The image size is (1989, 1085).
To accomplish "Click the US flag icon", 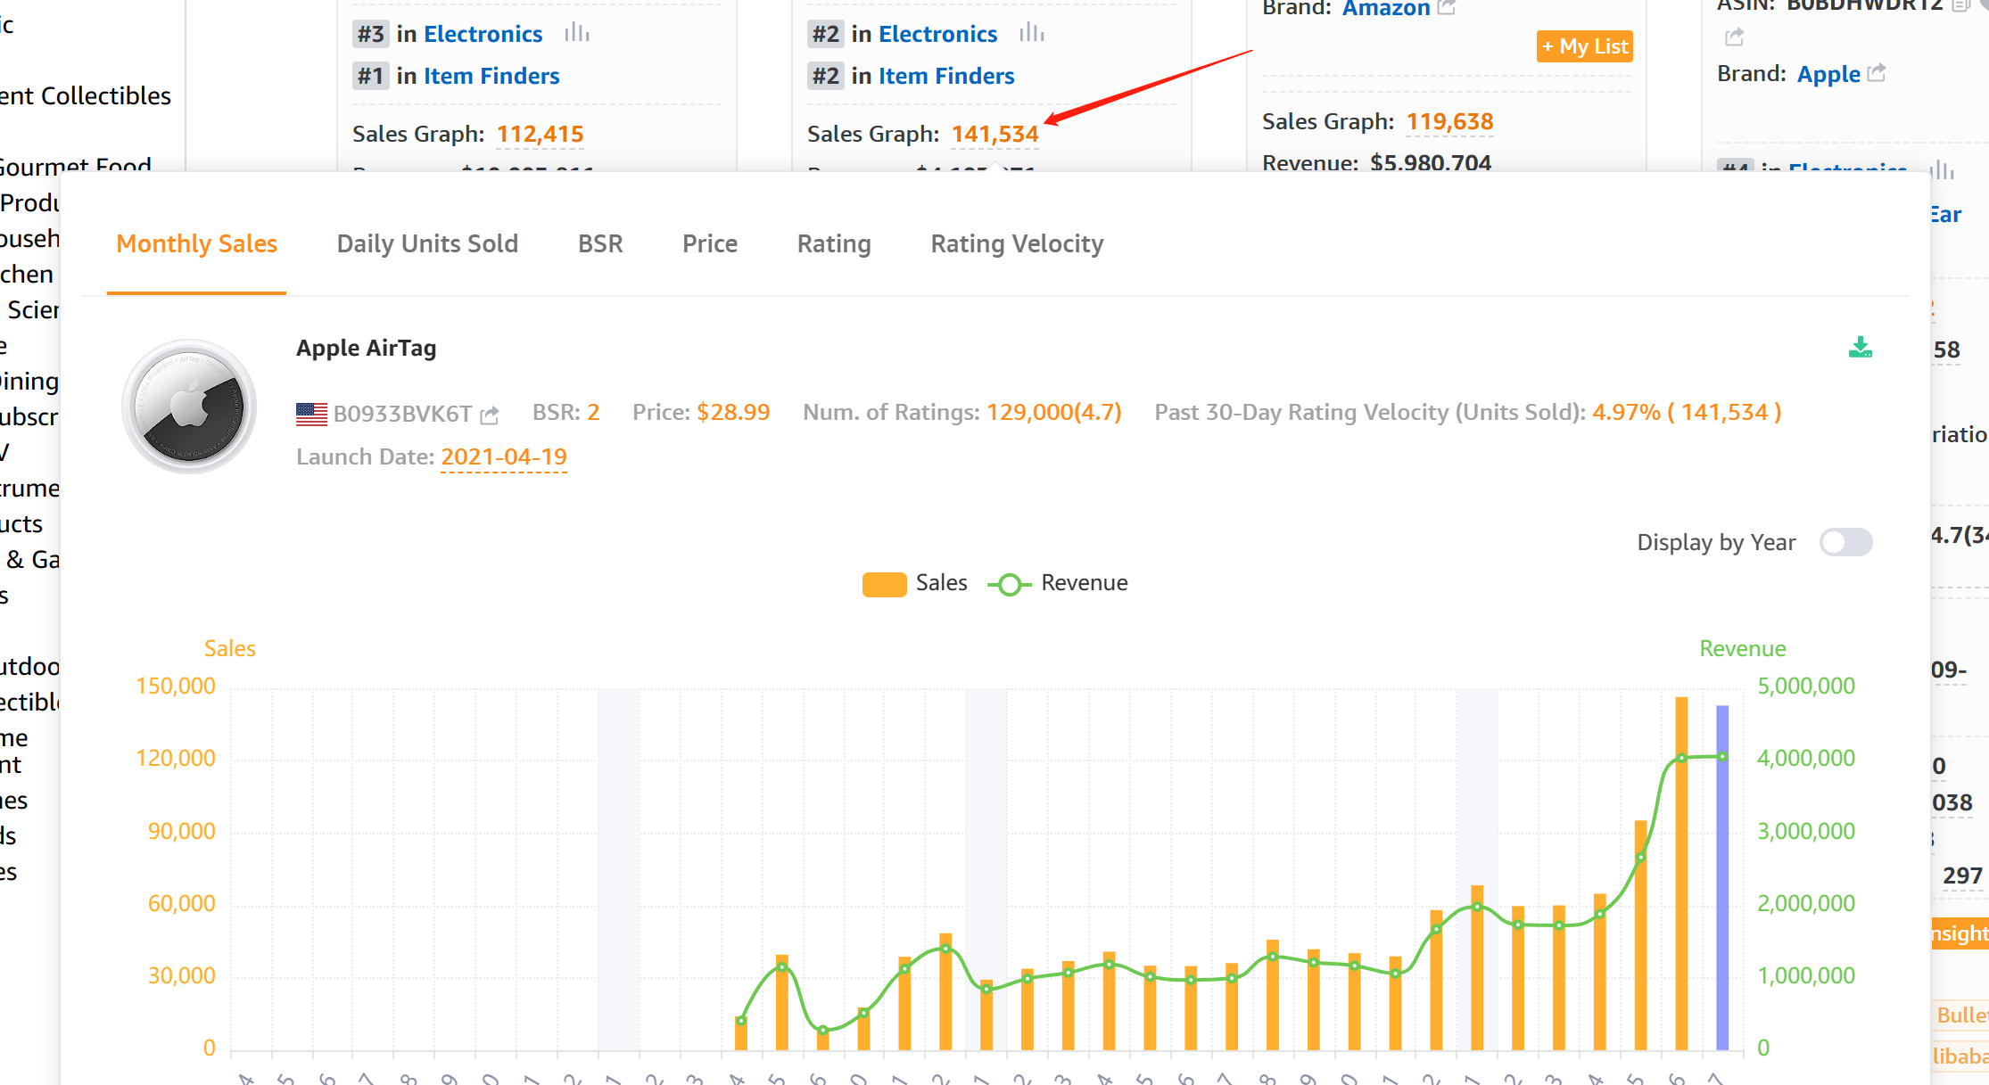I will 311,414.
